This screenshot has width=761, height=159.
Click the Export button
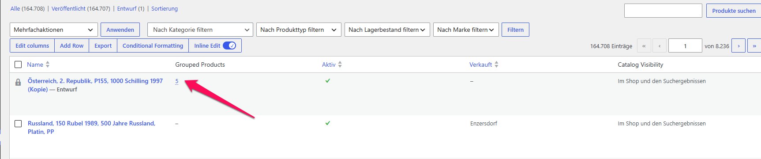coord(103,45)
